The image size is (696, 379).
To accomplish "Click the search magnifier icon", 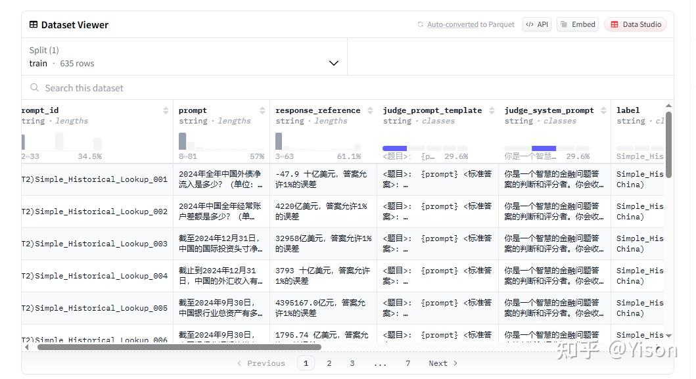I will pos(34,88).
